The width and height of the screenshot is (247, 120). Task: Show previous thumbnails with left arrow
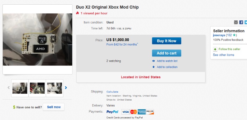coord(9,88)
